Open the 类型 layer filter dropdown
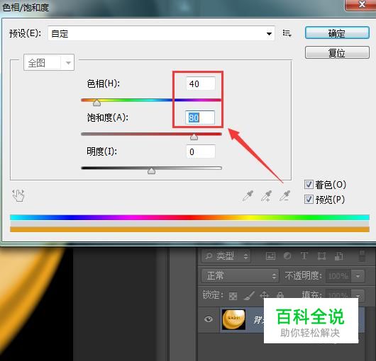This screenshot has width=376, height=361. click(226, 256)
